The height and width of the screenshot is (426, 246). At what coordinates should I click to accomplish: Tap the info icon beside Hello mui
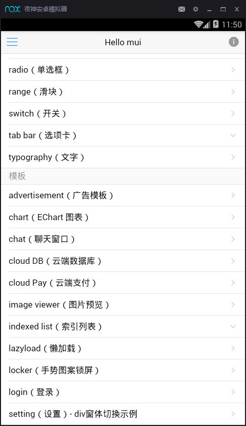[233, 42]
